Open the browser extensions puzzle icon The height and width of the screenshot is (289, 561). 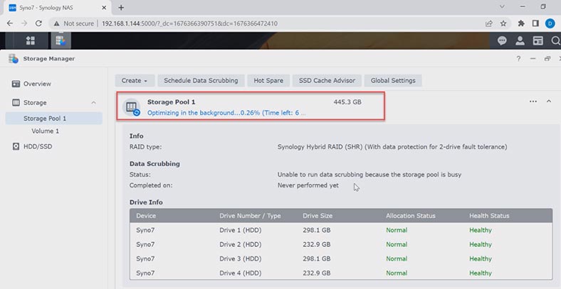coord(521,23)
